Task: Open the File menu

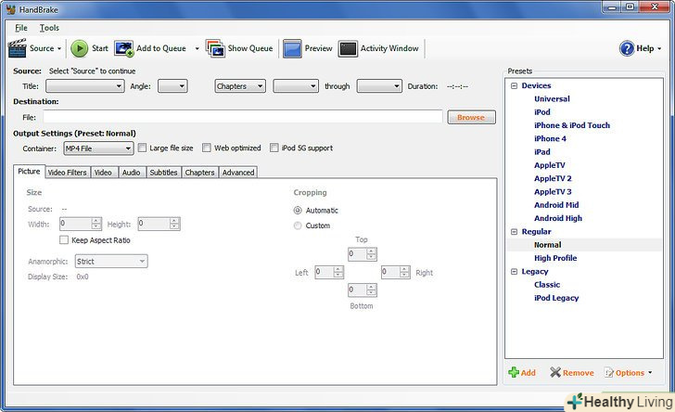Action: [x=21, y=28]
